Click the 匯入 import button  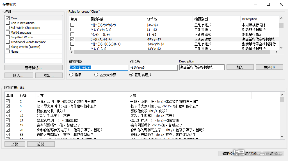19,75
